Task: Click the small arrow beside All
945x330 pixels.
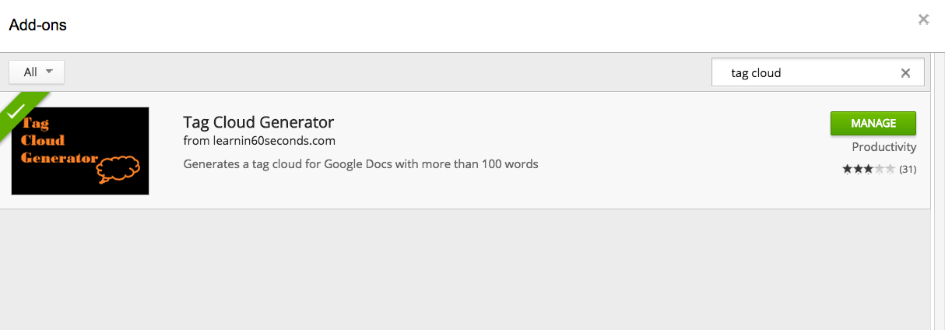Action: 49,72
